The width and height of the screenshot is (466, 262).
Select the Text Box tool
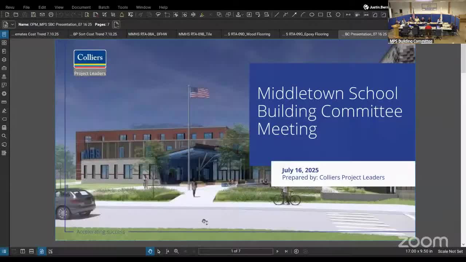tap(249, 15)
